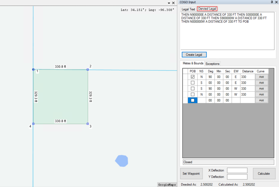
Task: Switch to the Dervied Legal tab
Action: point(207,9)
